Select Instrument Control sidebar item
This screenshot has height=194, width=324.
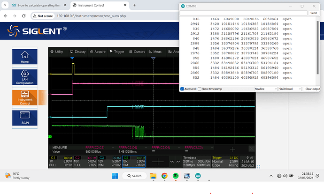point(25,97)
